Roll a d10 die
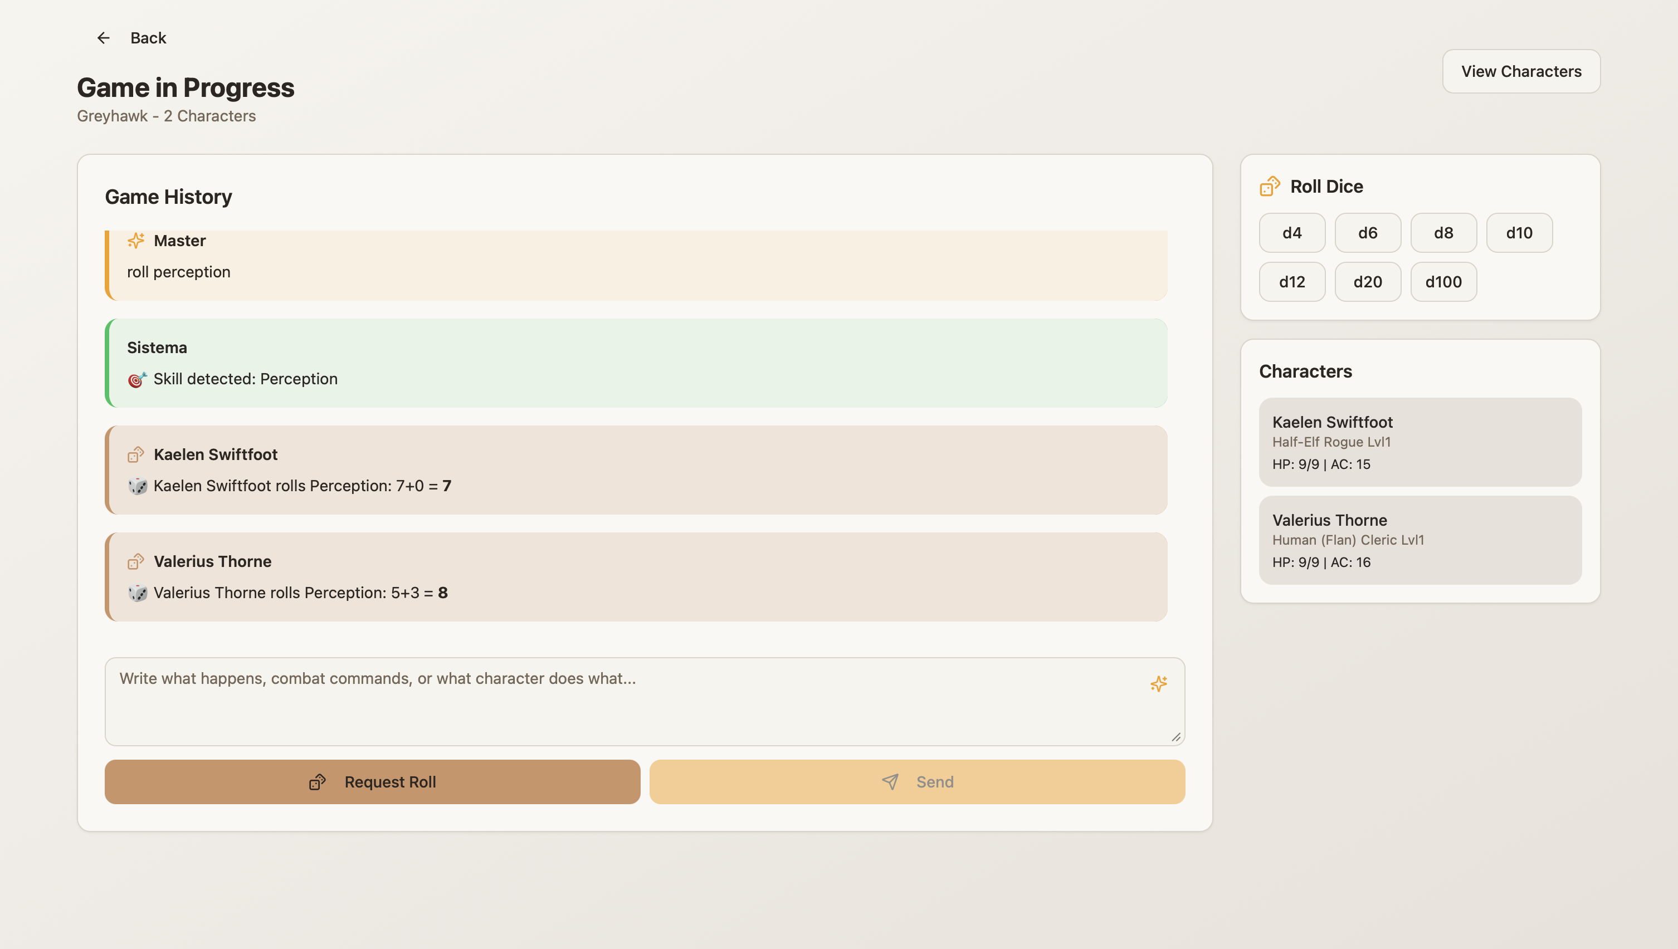1678x949 pixels. pyautogui.click(x=1518, y=233)
